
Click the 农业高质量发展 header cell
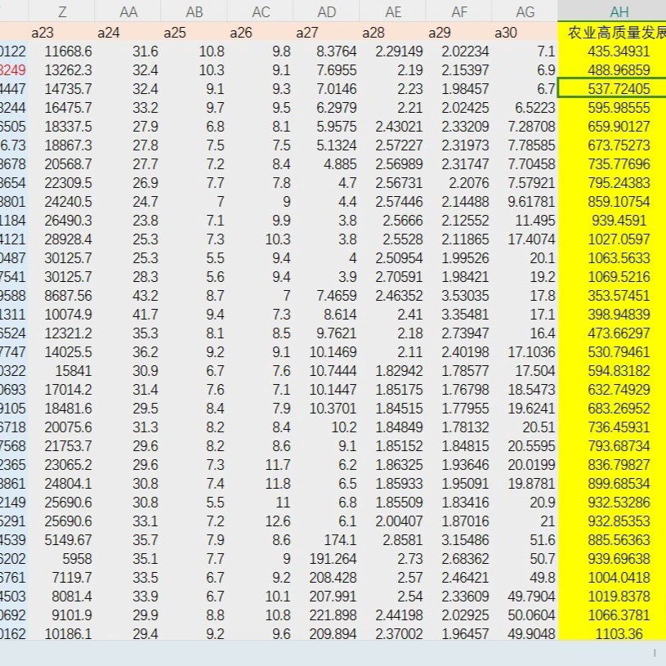pos(612,33)
